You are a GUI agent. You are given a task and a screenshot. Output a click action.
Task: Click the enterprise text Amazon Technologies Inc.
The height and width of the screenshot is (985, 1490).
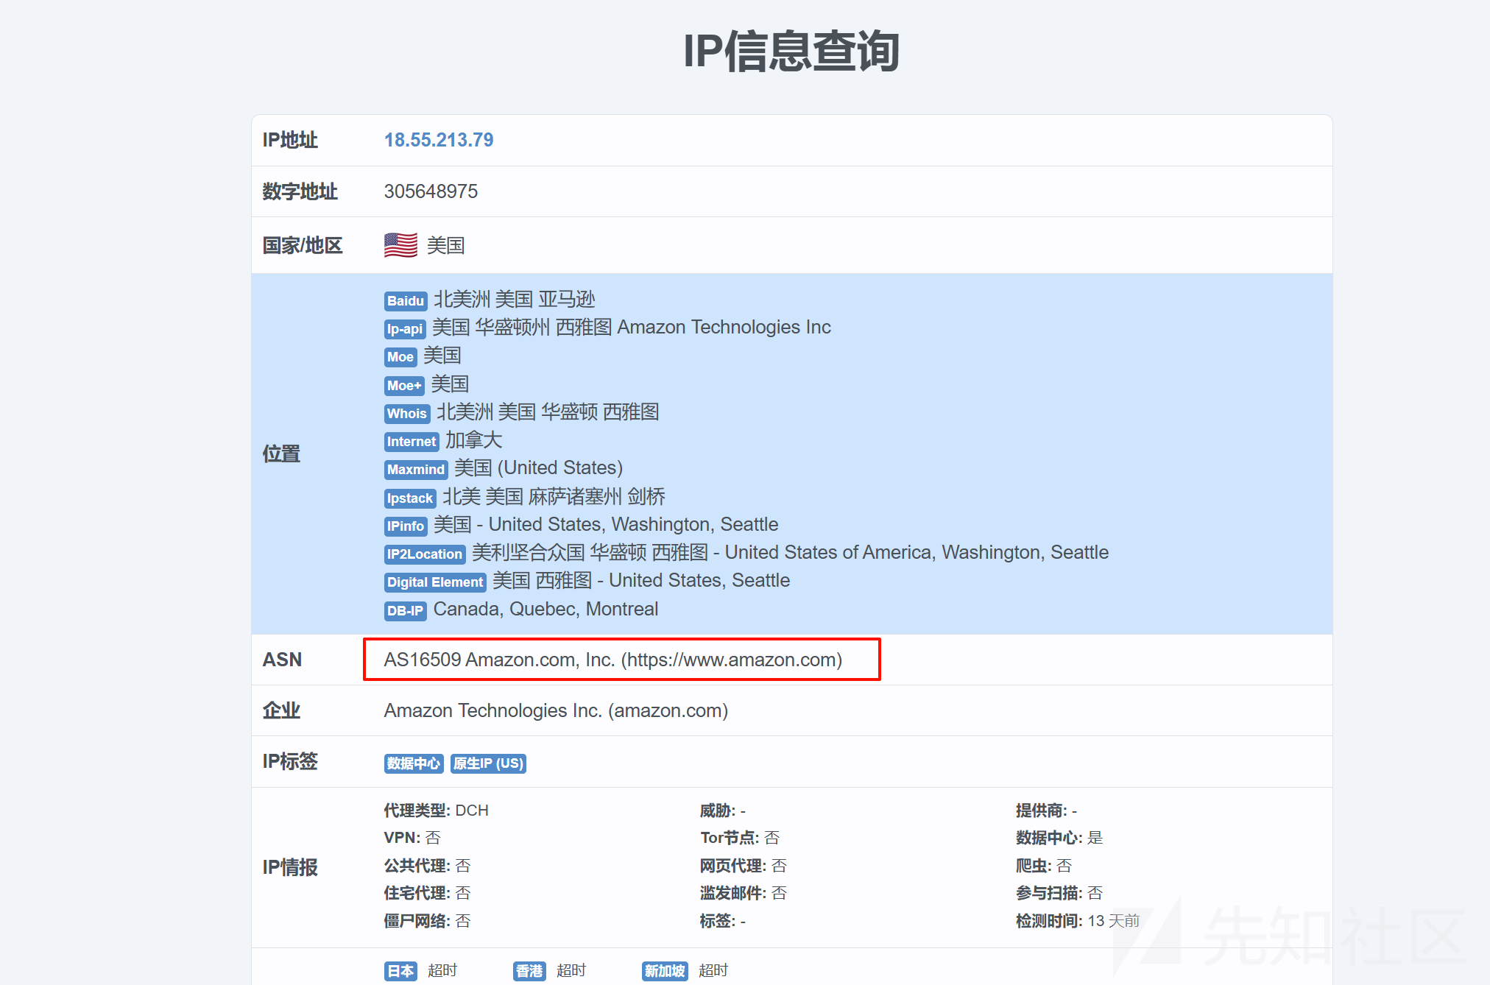556,710
